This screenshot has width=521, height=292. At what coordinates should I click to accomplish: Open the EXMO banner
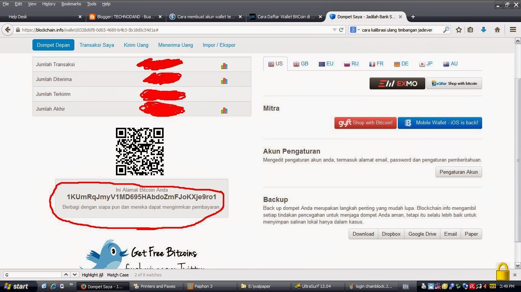(x=397, y=84)
